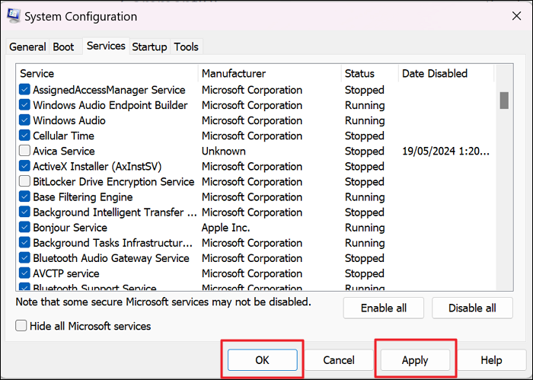533x380 pixels.
Task: Disable the Windows Audio service checkbox
Action: 25,120
